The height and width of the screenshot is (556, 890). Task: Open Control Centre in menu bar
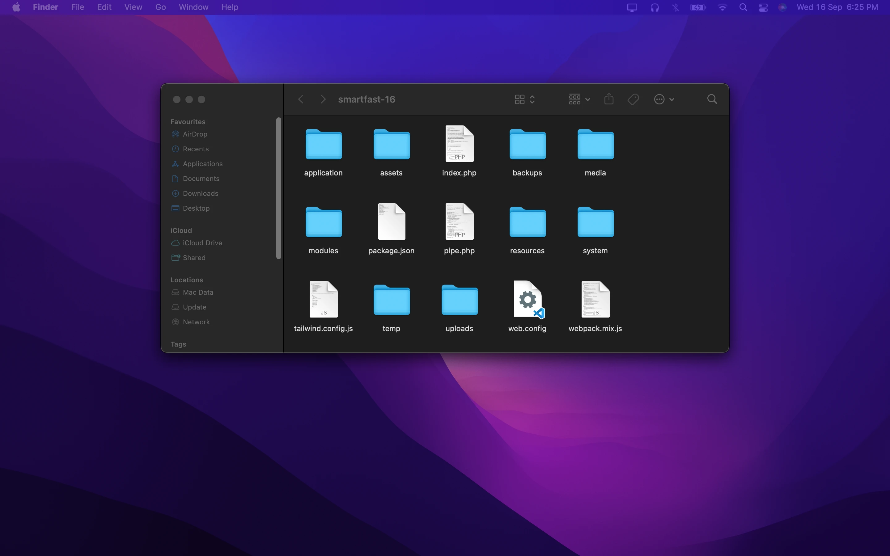click(763, 7)
